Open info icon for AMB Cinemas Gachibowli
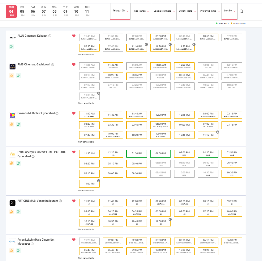 click(x=53, y=64)
